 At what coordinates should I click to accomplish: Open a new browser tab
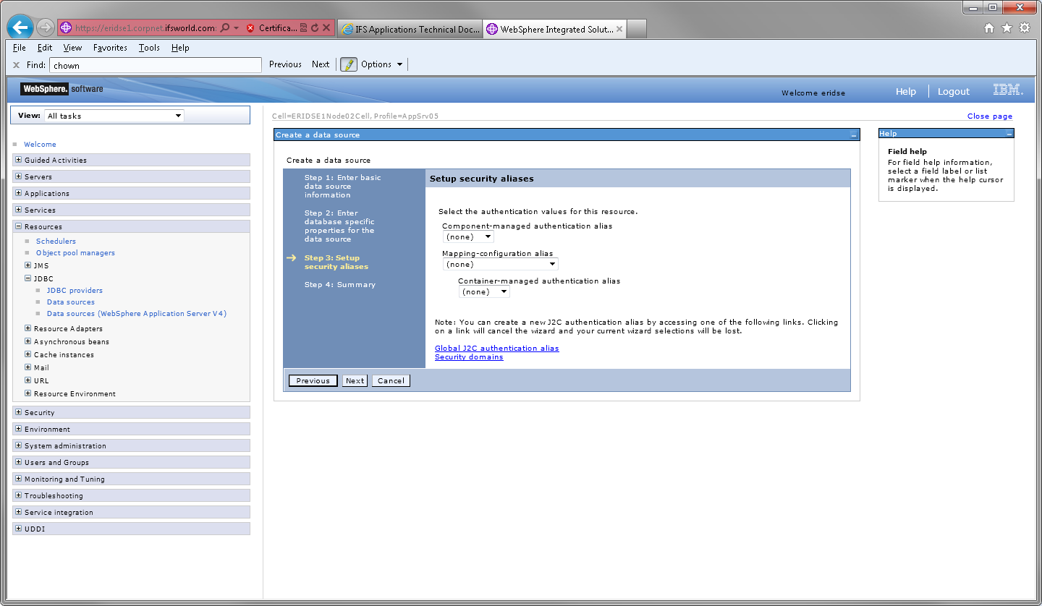coord(636,29)
